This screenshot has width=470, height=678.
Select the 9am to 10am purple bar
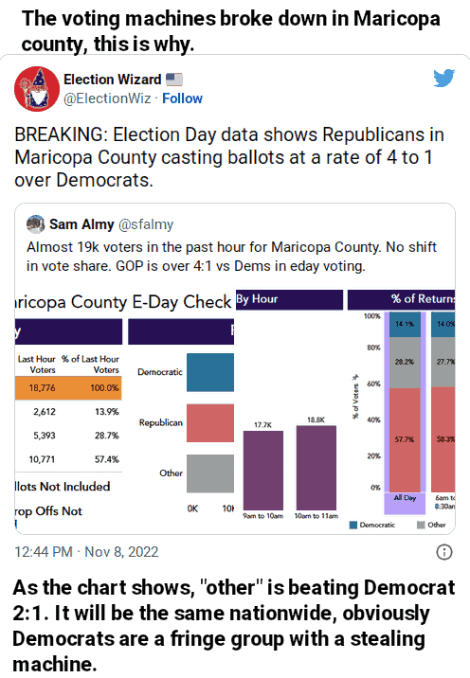(263, 471)
